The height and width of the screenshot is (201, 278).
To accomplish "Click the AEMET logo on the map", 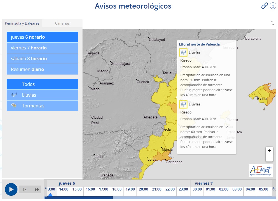I will pyautogui.click(x=261, y=170).
